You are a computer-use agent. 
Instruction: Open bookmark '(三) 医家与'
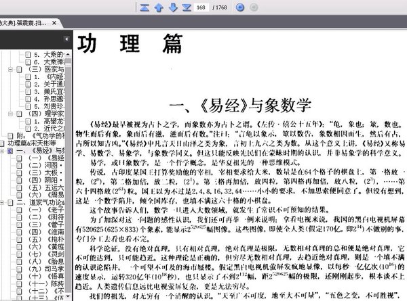[46, 69]
